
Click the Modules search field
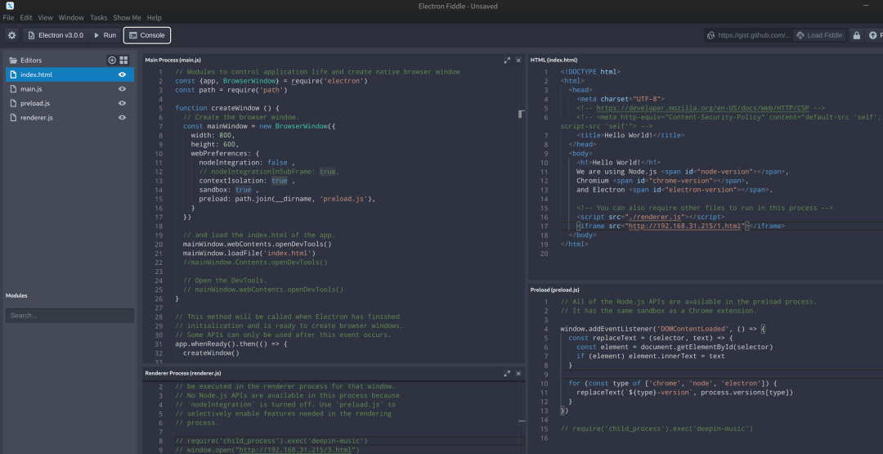[x=69, y=315]
